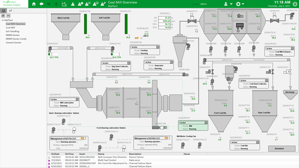Click the power/logout icon
This screenshot has height=168, width=299.
pos(295,4)
